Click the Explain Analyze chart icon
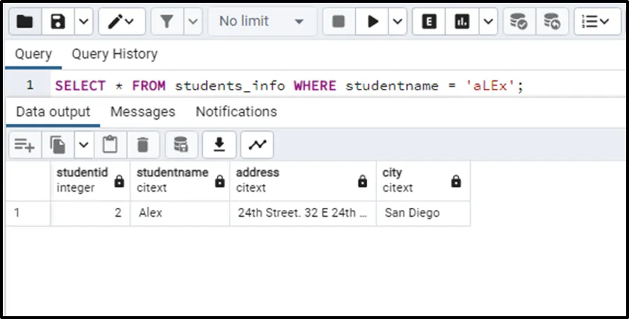Image resolution: width=629 pixels, height=319 pixels. click(462, 22)
